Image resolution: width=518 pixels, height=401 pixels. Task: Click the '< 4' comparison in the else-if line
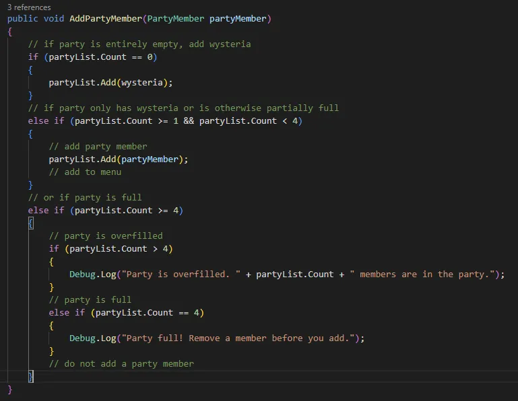[x=290, y=121]
